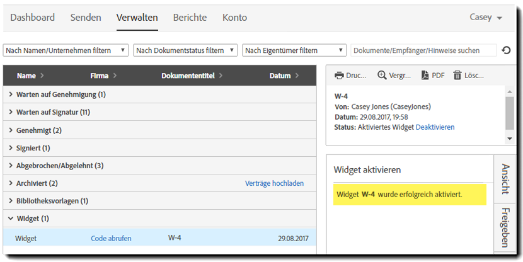Collapse the Widget group
The height and width of the screenshot is (262, 523).
pos(11,219)
